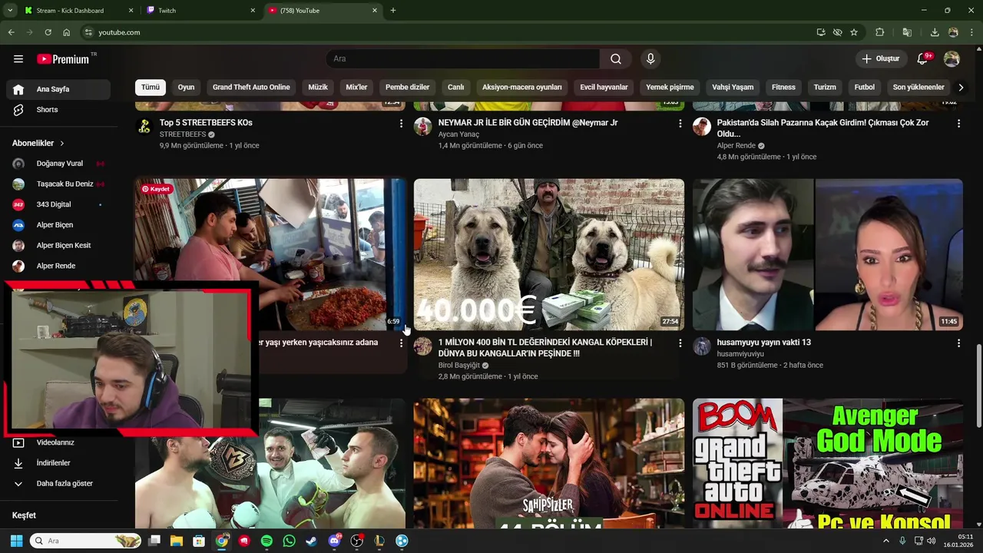The image size is (983, 553).
Task: Expand the Abonelikler section arrow
Action: coord(62,144)
